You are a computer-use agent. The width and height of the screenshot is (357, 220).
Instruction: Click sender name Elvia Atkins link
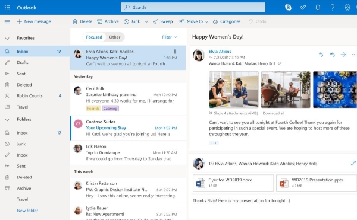220,52
